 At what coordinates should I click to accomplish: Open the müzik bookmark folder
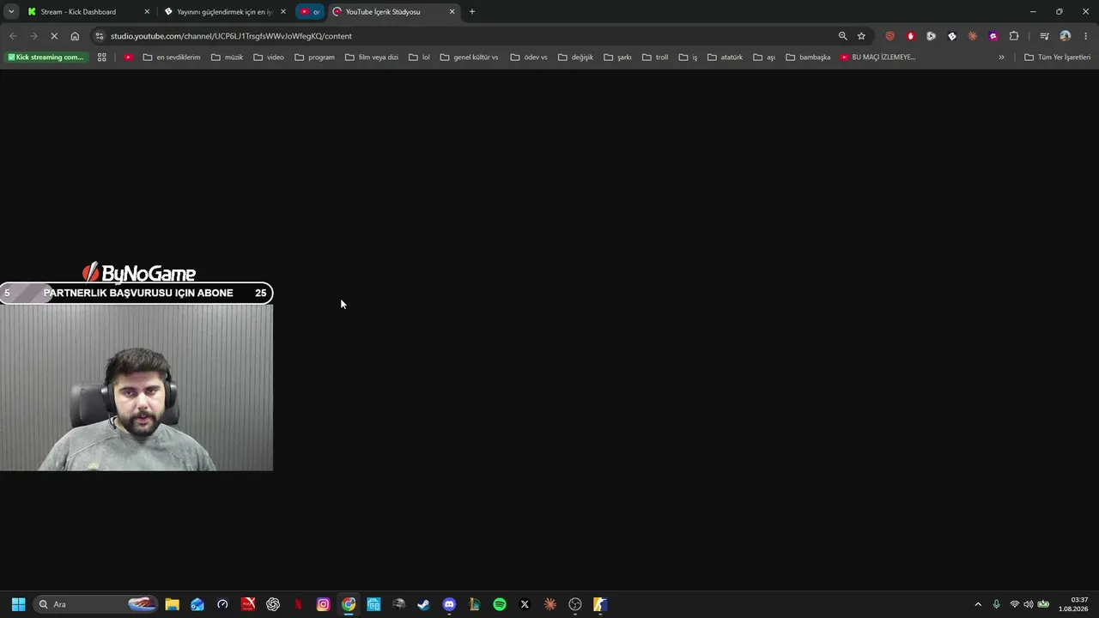point(228,58)
